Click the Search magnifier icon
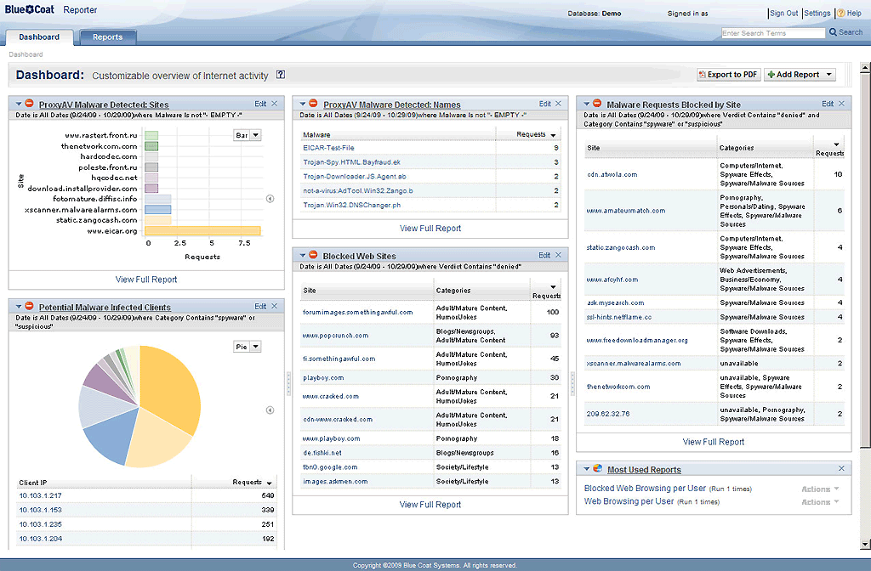 (833, 32)
